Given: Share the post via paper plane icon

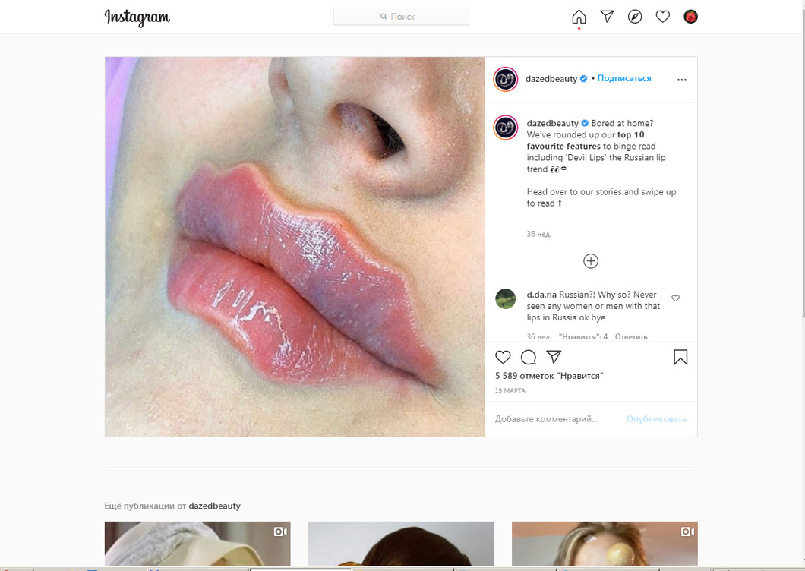Looking at the screenshot, I should tap(554, 356).
